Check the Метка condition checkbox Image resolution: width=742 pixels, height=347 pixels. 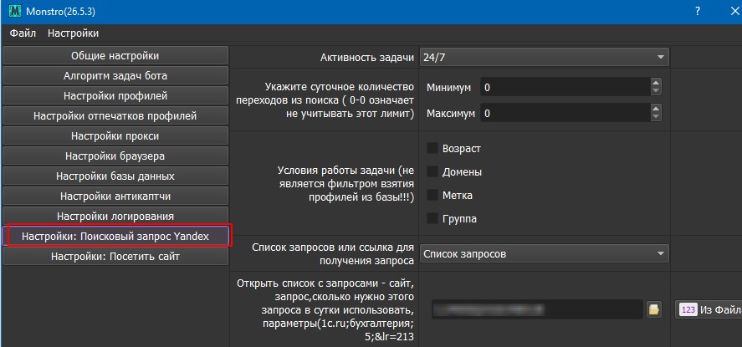click(x=432, y=195)
